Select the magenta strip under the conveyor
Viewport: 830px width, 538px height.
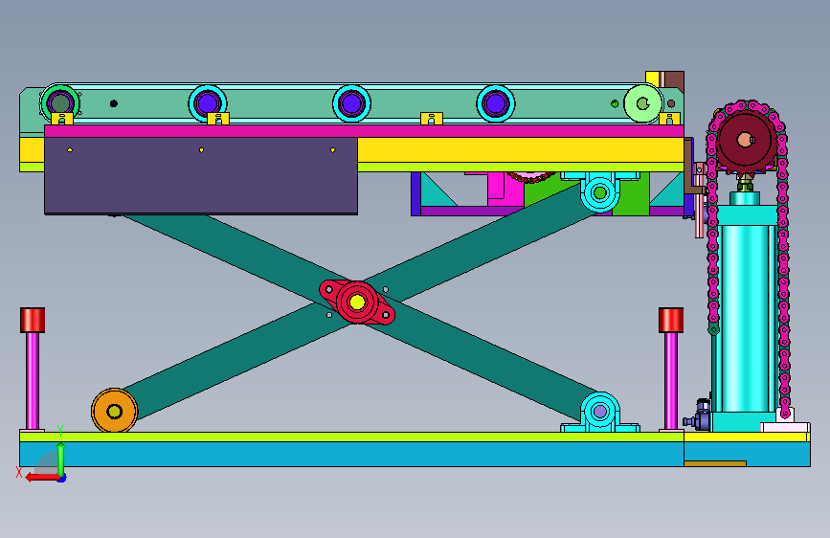364,131
